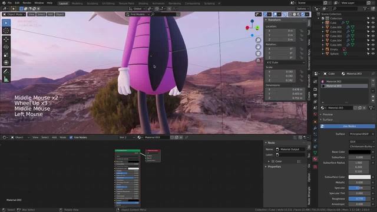Toggle selectability of Cube.004
Screen dimensions: 377x212
click(368, 41)
